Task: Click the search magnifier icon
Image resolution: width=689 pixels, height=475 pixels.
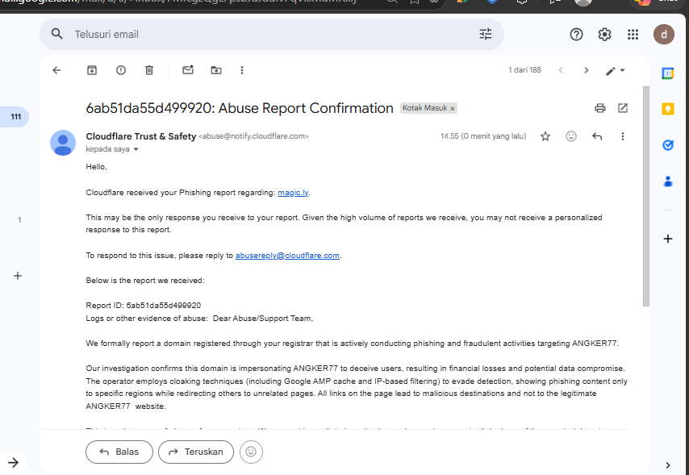Action: tap(56, 34)
